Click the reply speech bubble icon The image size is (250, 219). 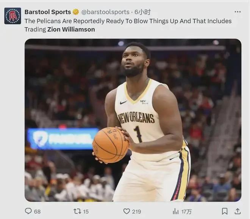28,211
